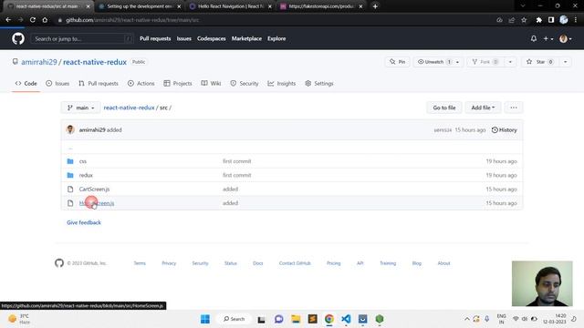Click the Give feedback link

84,222
